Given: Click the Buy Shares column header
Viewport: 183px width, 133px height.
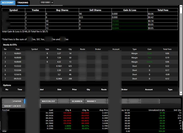Looking at the screenshot, I should click(x=62, y=10).
